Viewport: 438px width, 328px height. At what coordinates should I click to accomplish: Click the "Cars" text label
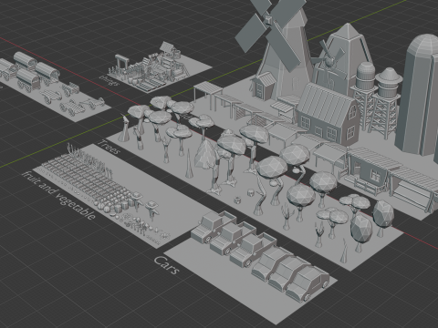coord(167,265)
